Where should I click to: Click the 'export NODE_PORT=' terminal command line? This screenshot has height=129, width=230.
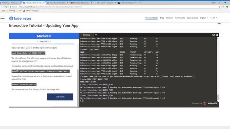138,76
